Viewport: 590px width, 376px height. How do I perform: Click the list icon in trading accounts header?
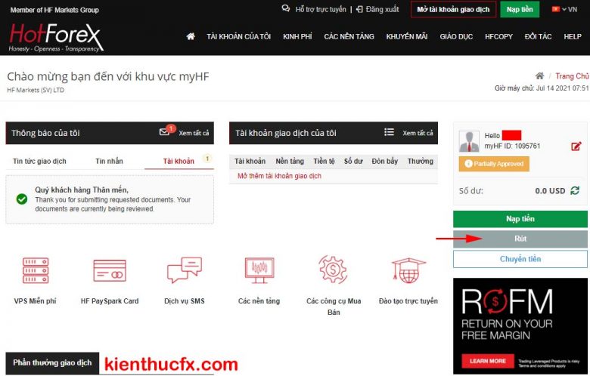(x=389, y=132)
